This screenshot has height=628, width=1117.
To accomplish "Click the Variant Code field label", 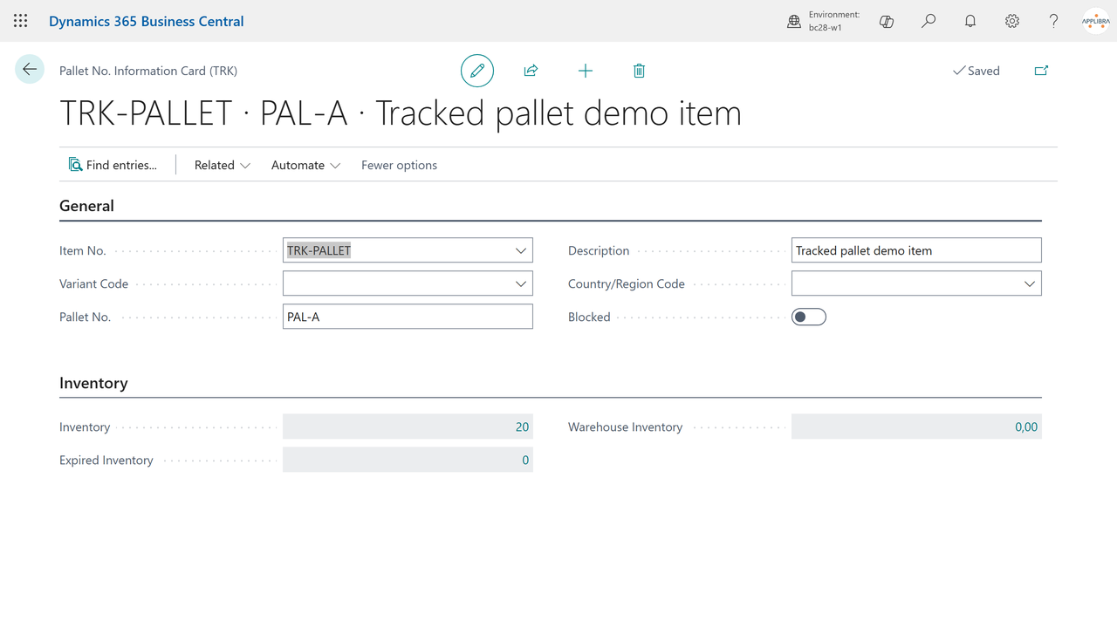I will (94, 283).
